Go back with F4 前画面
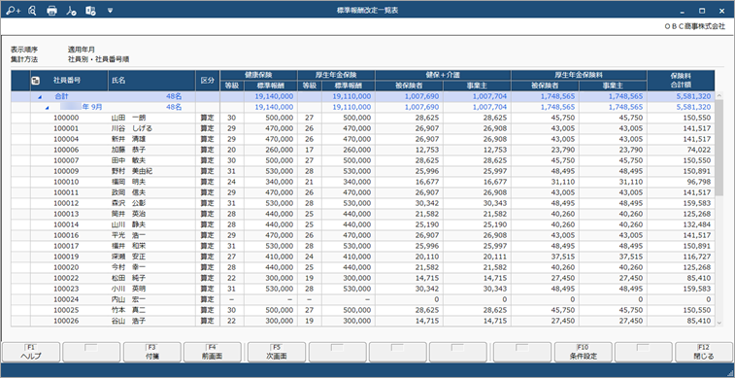The image size is (735, 378). tap(213, 352)
